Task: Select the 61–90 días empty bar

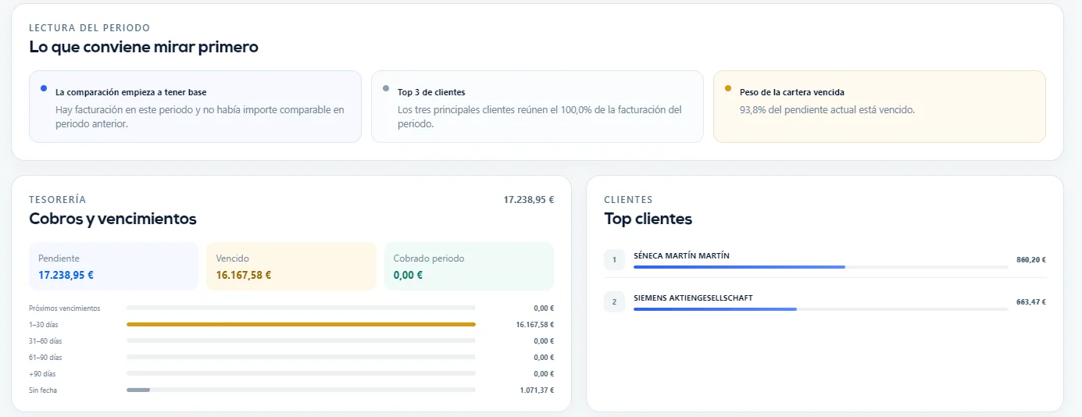Action: pyautogui.click(x=301, y=357)
